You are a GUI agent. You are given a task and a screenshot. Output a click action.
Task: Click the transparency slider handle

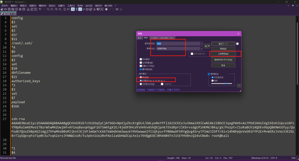tap(226, 84)
